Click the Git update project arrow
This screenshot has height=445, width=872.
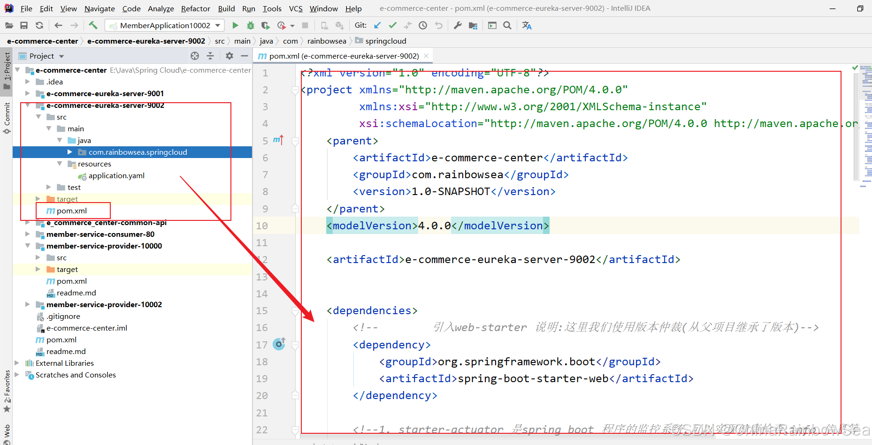pos(377,25)
